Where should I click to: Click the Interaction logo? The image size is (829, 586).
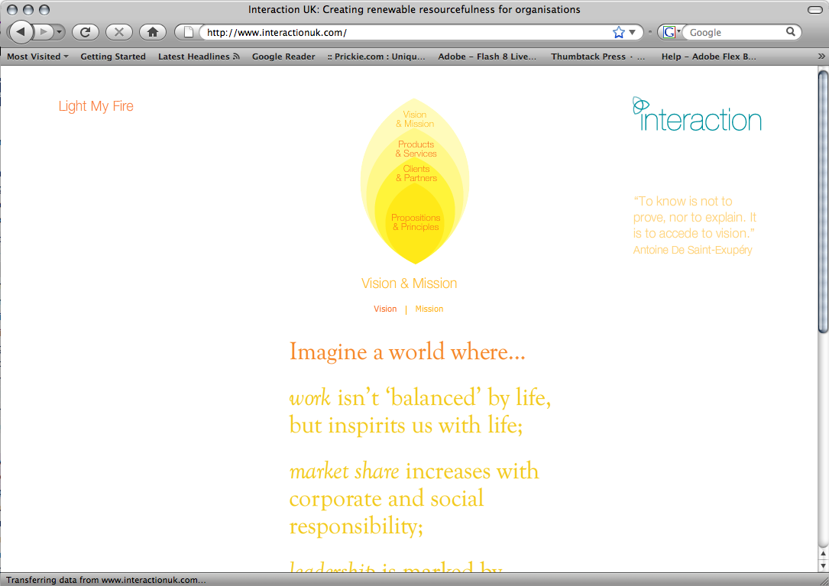[x=697, y=115]
